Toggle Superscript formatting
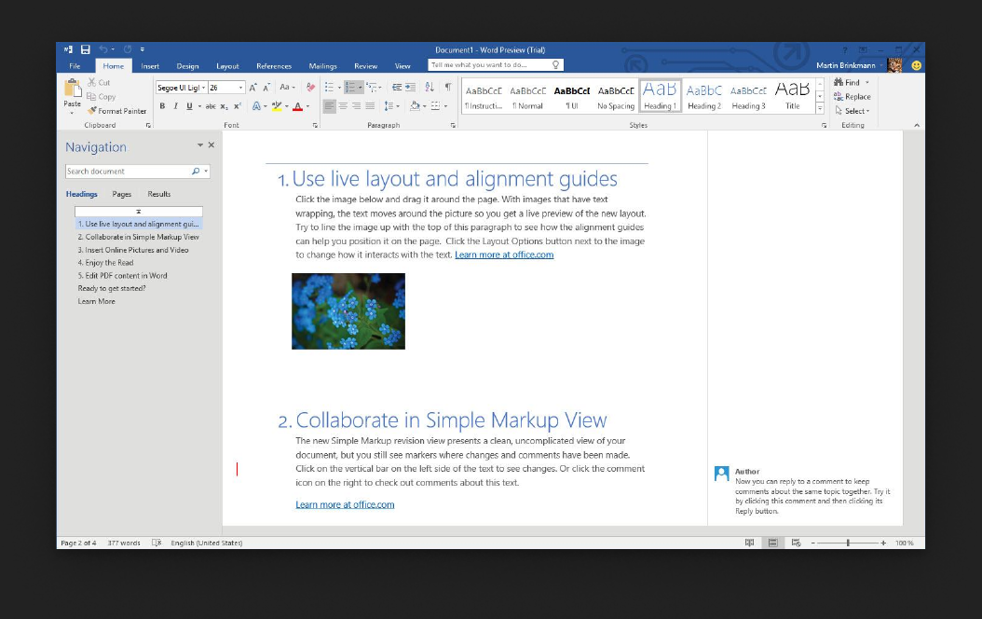Viewport: 982px width, 619px height. 238,106
